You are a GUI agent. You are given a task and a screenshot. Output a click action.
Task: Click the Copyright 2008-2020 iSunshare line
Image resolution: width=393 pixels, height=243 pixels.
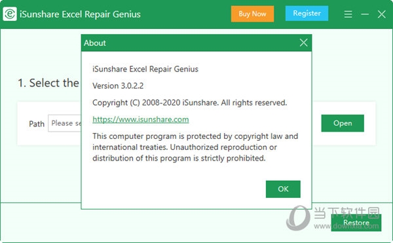pos(190,102)
